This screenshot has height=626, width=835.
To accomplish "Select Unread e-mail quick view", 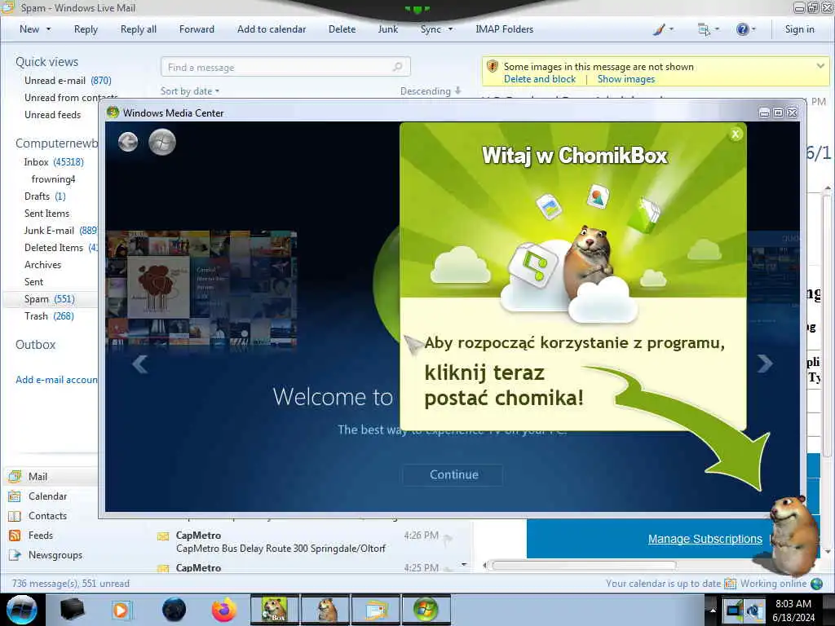I will [x=68, y=81].
